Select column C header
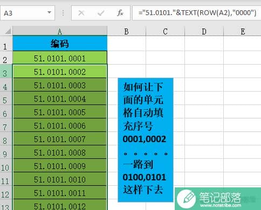The height and width of the screenshot is (210, 261). point(165,31)
